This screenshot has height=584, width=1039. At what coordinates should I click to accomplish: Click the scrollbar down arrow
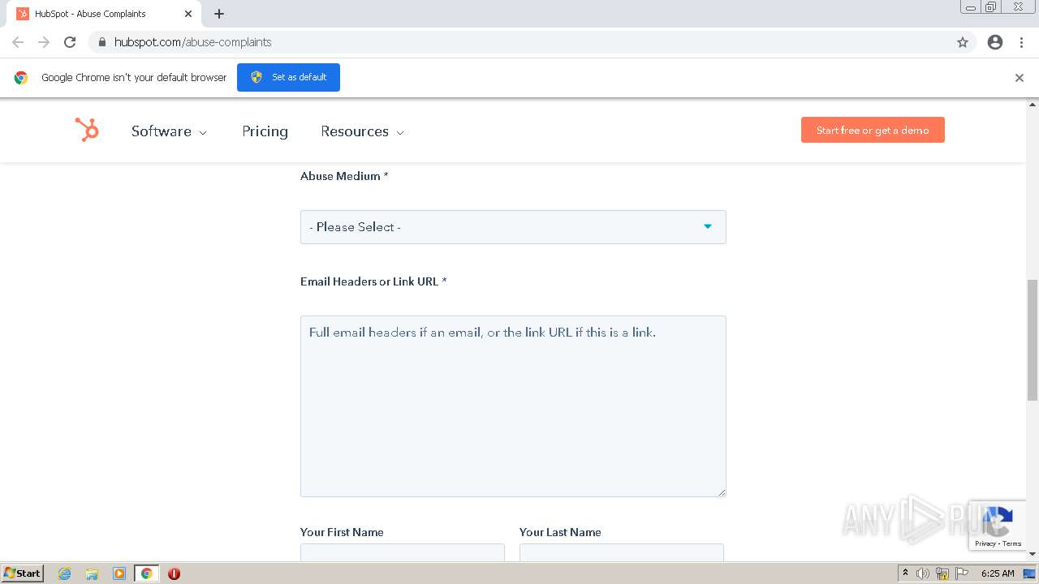pos(1033,554)
